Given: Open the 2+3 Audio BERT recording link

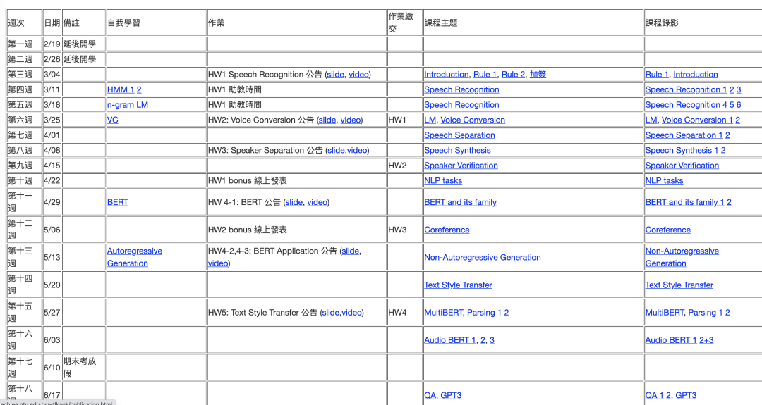Looking at the screenshot, I should 706,340.
